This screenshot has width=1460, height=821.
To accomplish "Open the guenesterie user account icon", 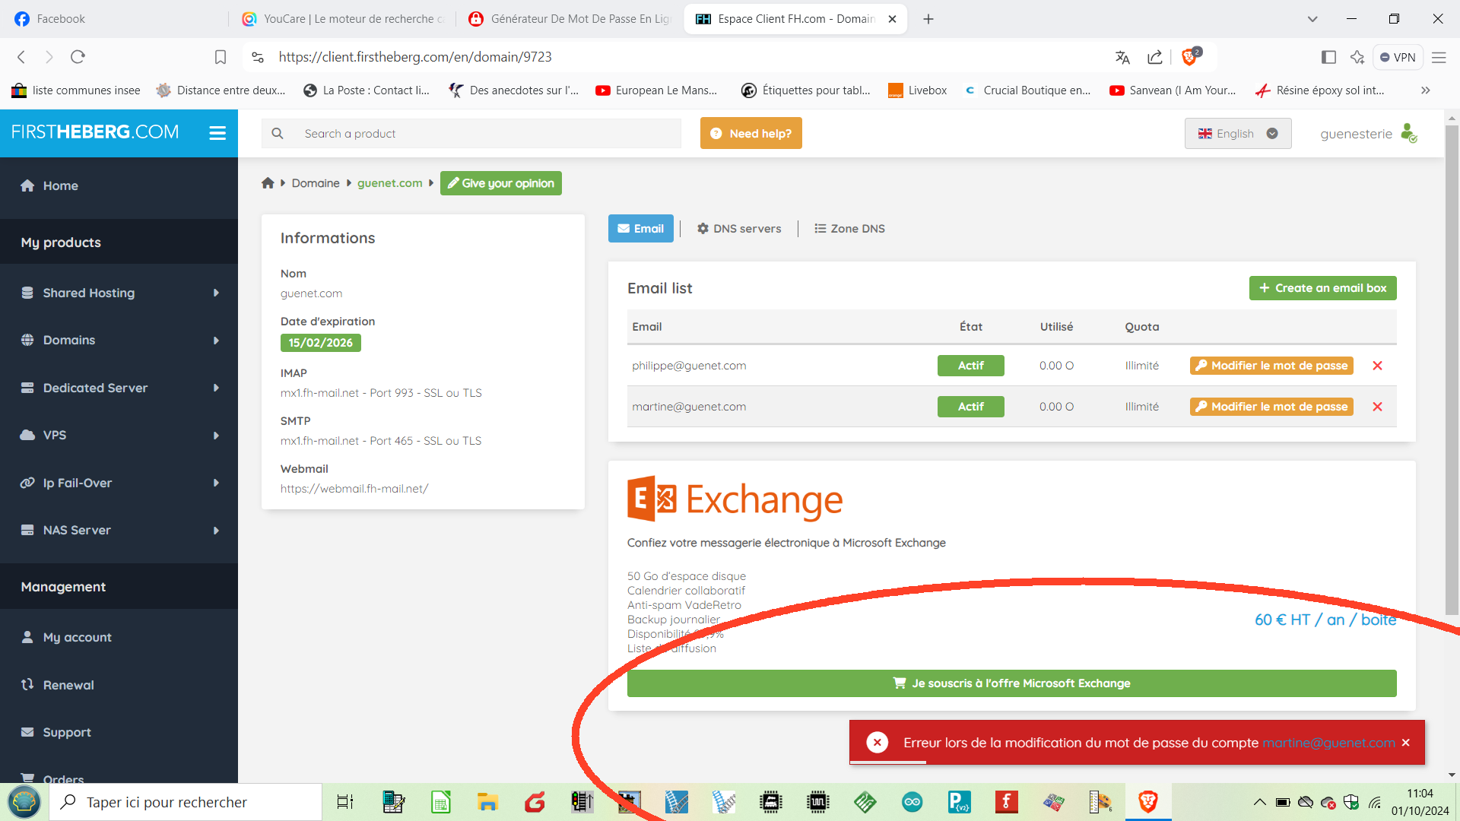I will point(1409,134).
